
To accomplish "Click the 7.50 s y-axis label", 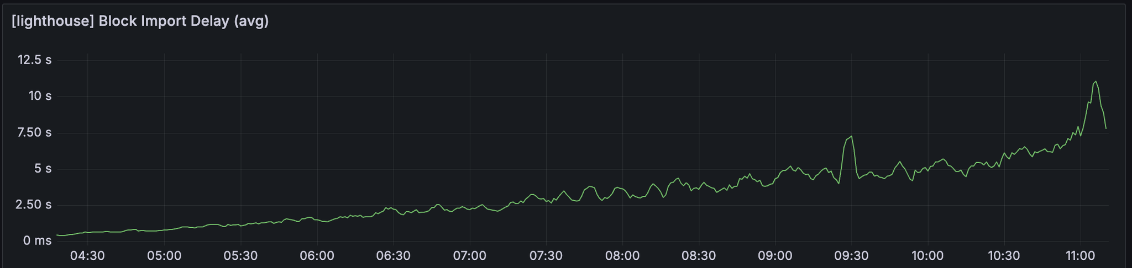I will coord(34,132).
